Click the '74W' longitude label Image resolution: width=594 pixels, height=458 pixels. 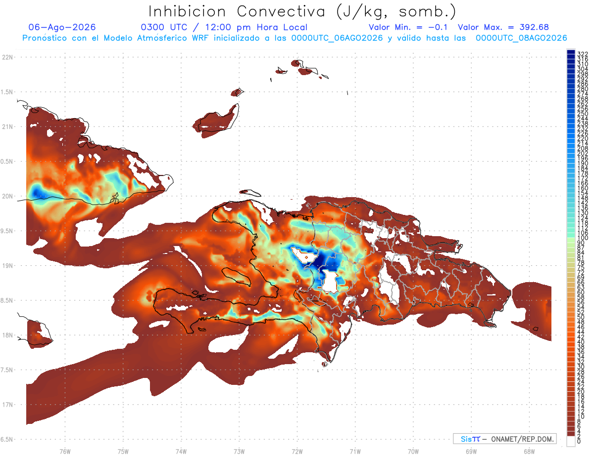coord(181,451)
